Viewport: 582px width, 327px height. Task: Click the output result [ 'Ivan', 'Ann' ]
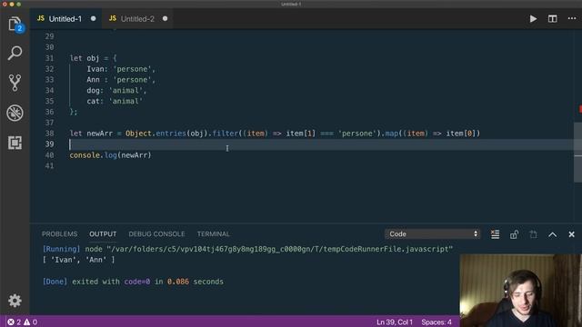tap(78, 260)
